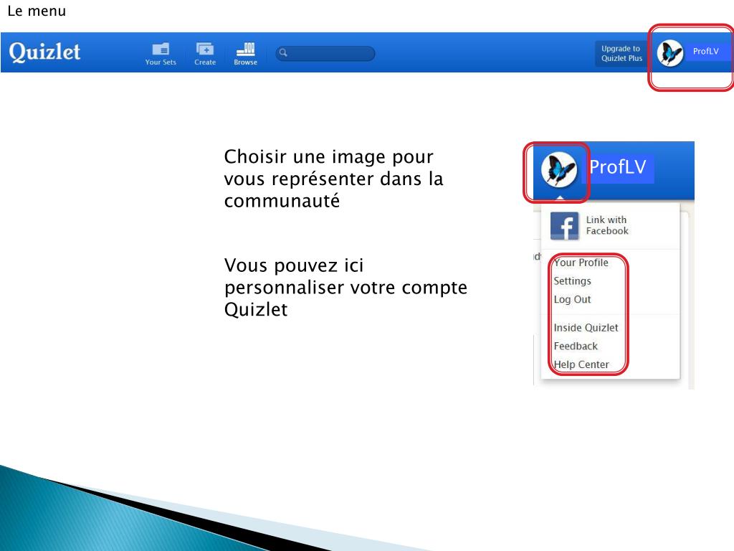Open Settings from the dropdown menu
Screen dimensions: 734x551
(x=572, y=281)
